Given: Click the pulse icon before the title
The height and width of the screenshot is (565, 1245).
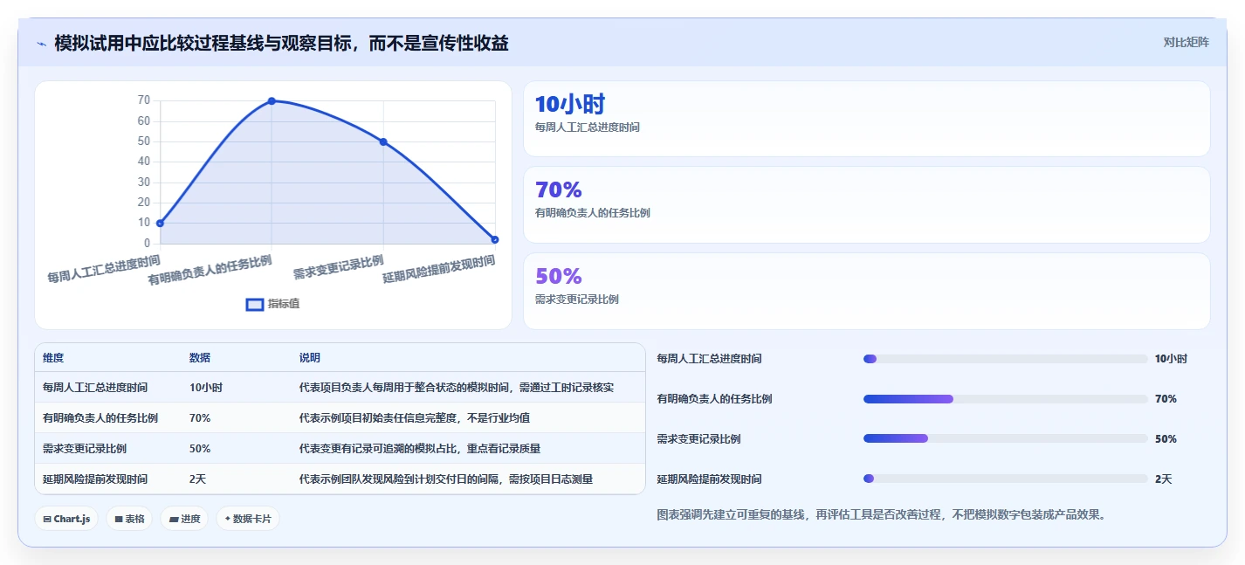Looking at the screenshot, I should click(x=41, y=43).
